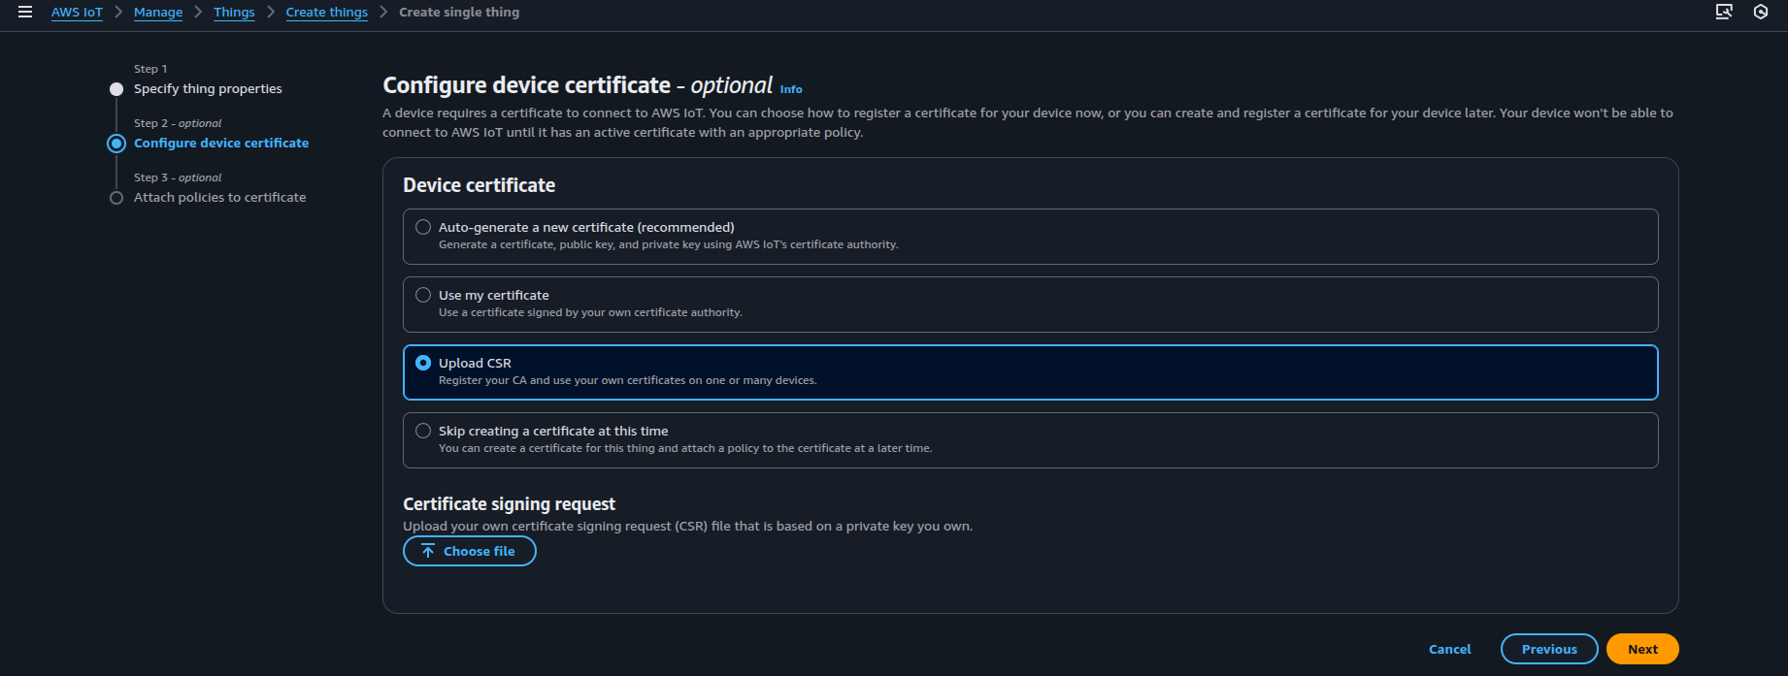Navigate to AWS IoT via breadcrumb
Screen dimensions: 1788x676
(77, 12)
